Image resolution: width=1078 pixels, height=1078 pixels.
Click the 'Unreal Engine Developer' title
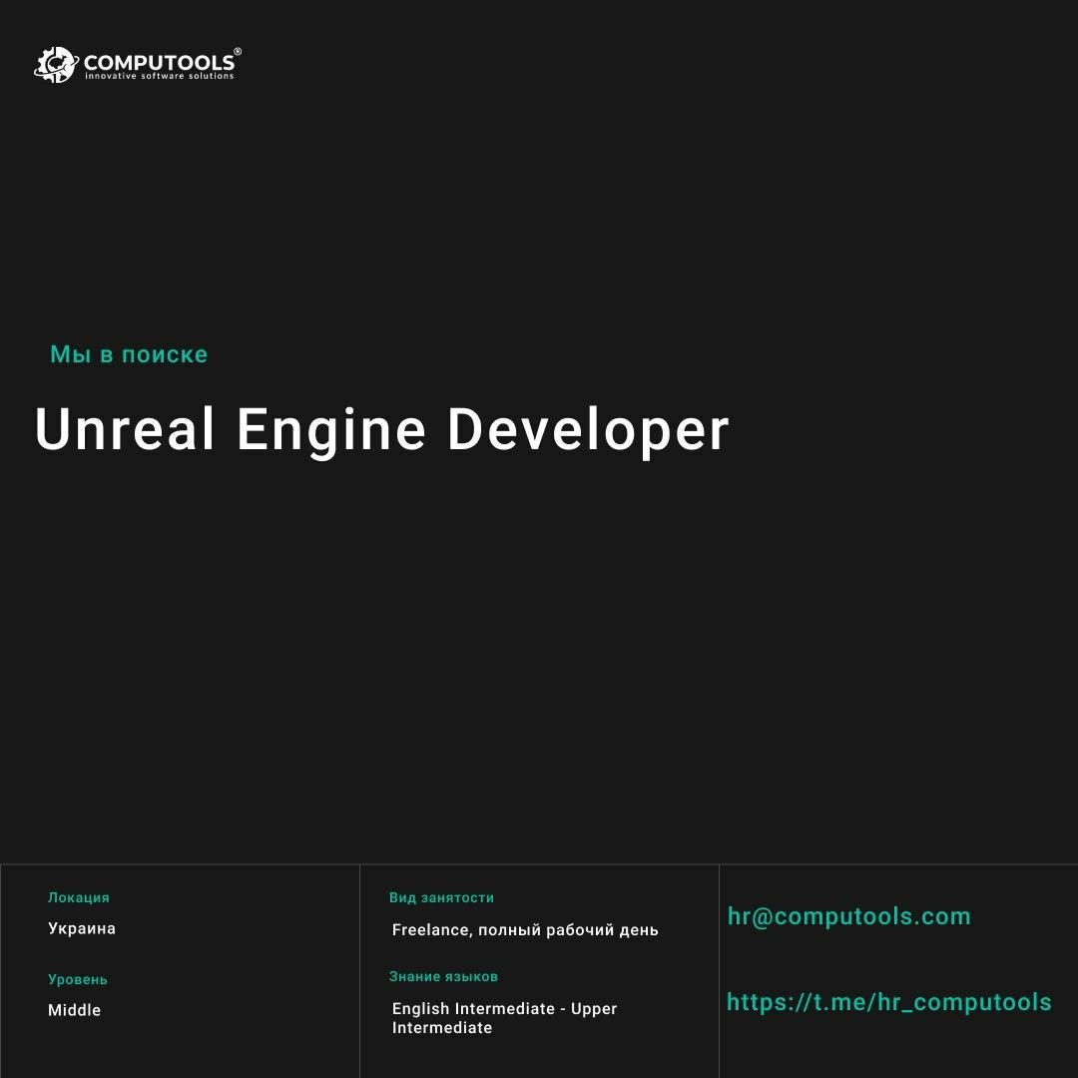(x=381, y=430)
